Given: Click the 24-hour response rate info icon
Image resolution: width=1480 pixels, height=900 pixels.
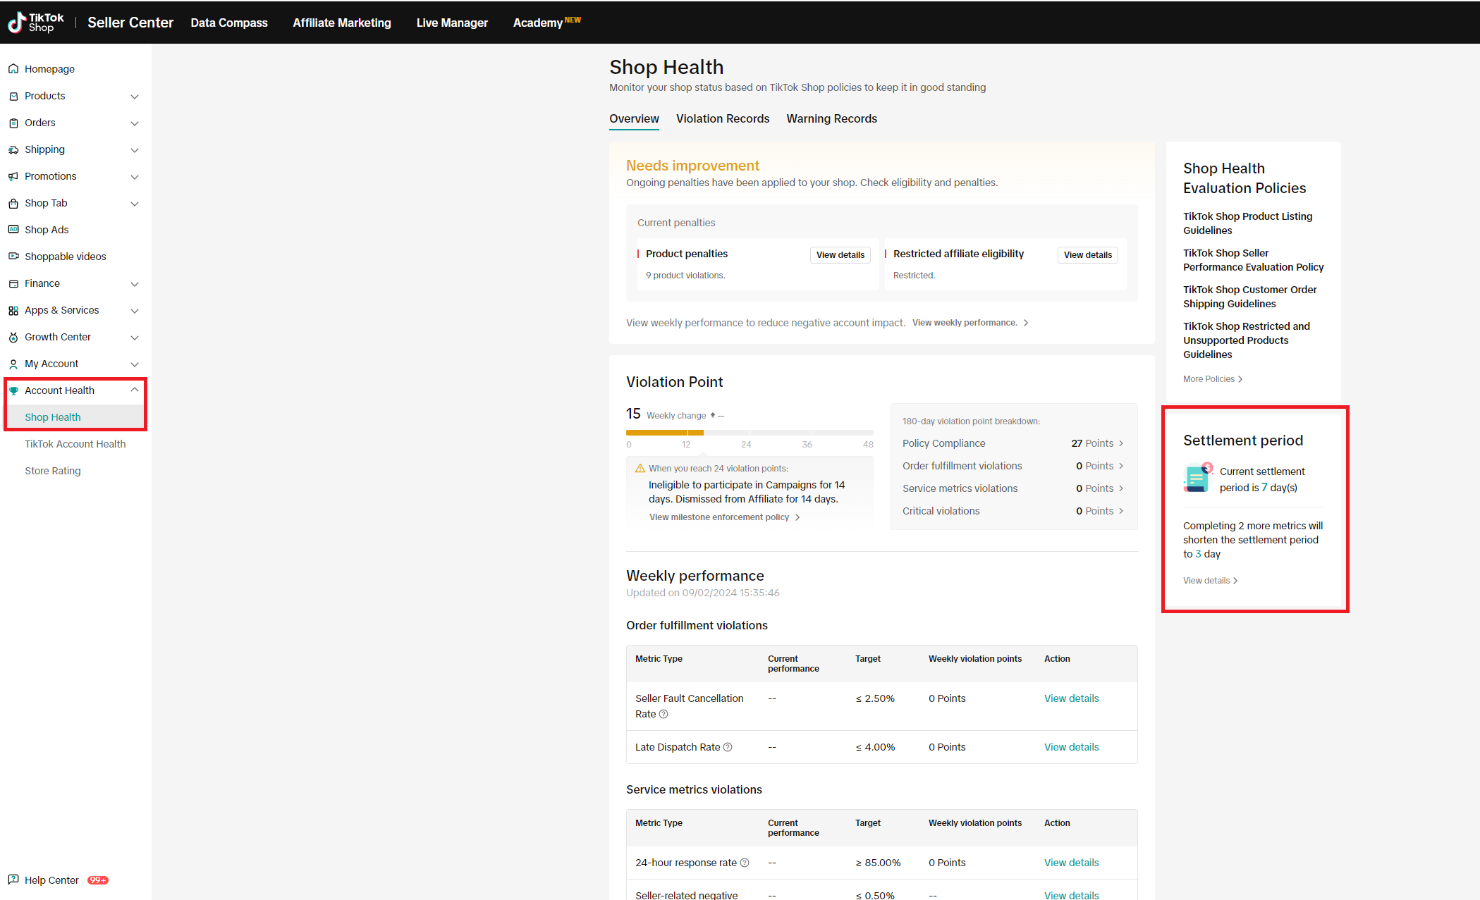Looking at the screenshot, I should pyautogui.click(x=745, y=863).
